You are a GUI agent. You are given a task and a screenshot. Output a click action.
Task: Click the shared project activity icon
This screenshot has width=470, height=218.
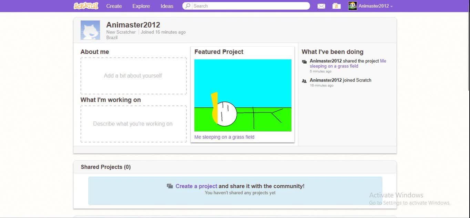tap(304, 62)
